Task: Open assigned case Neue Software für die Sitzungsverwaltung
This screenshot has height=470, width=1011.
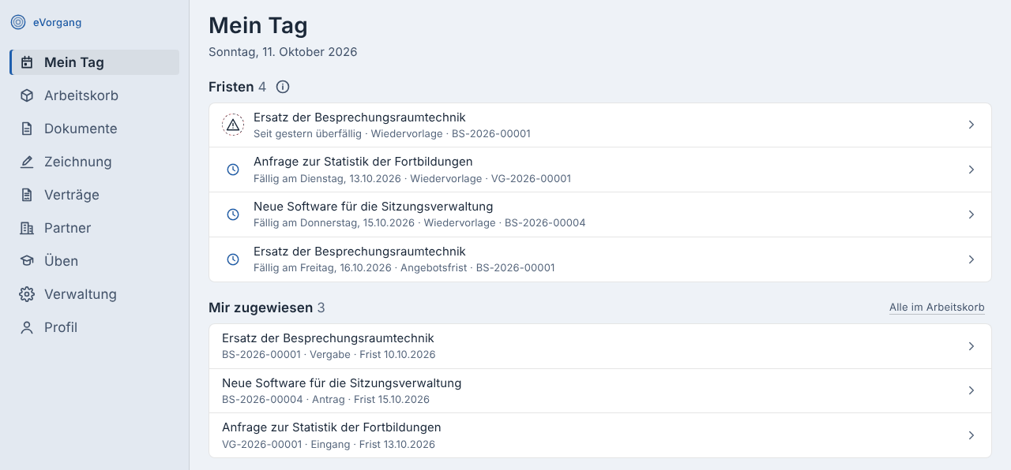Action: point(600,390)
